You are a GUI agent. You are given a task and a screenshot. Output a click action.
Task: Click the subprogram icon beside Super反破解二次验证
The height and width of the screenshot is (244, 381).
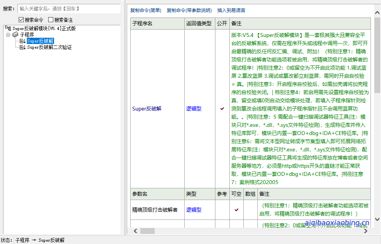pyautogui.click(x=22, y=47)
